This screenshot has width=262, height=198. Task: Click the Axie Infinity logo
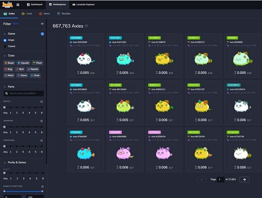(7, 4)
